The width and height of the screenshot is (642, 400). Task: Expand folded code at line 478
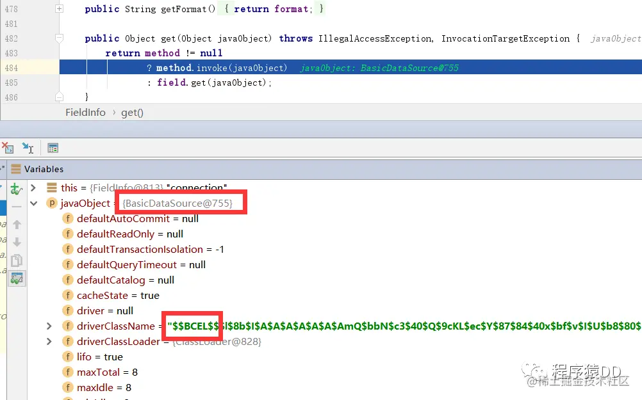tap(60, 8)
